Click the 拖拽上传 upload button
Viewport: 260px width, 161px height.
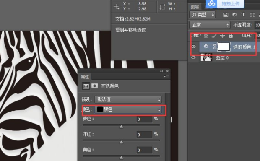[231, 3]
